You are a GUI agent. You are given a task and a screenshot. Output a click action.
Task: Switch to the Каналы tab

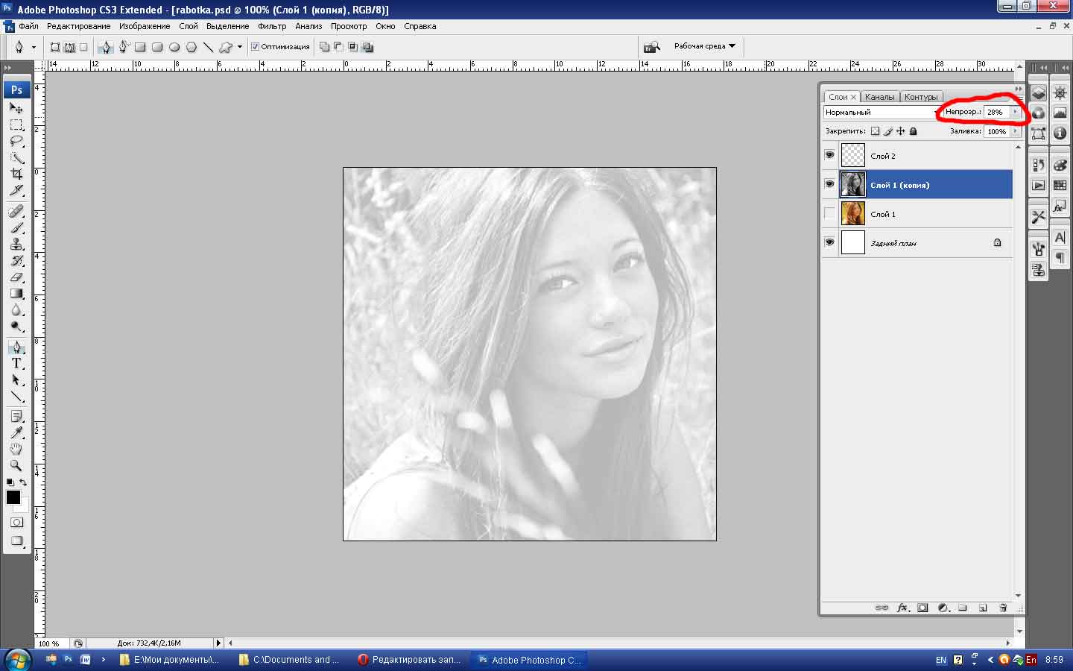coord(879,97)
